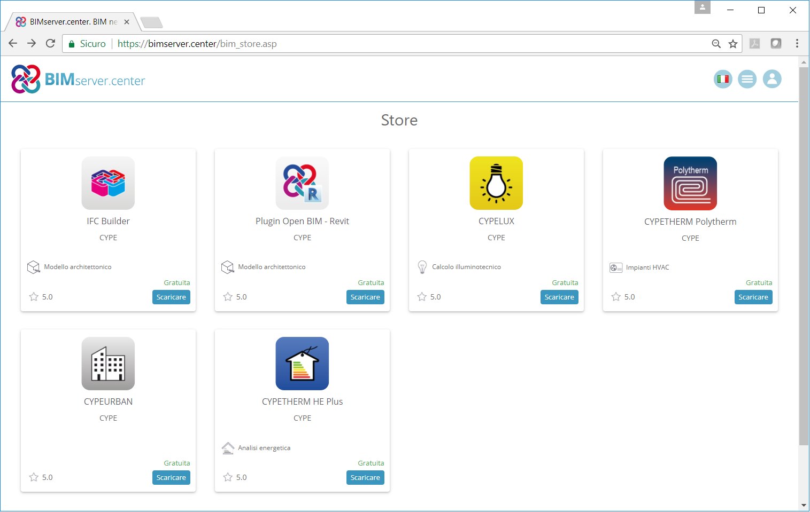The image size is (810, 512).
Task: Open the browser zoom magnifier icon
Action: click(x=716, y=44)
